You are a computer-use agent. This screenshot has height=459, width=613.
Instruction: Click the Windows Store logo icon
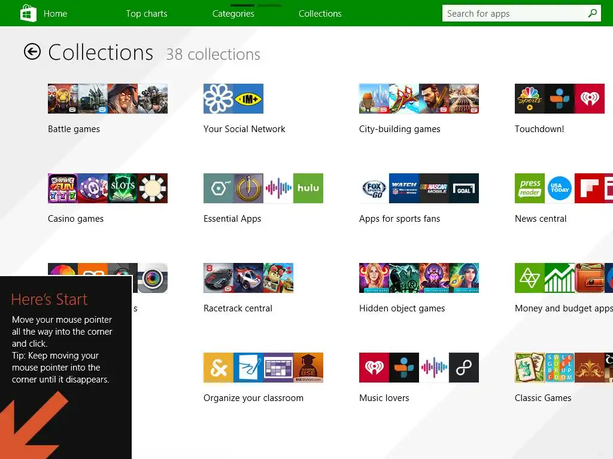(28, 13)
